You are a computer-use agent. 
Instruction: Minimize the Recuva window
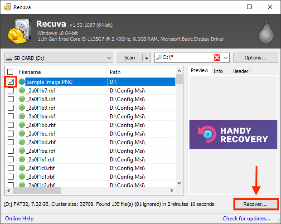pyautogui.click(x=229, y=7)
